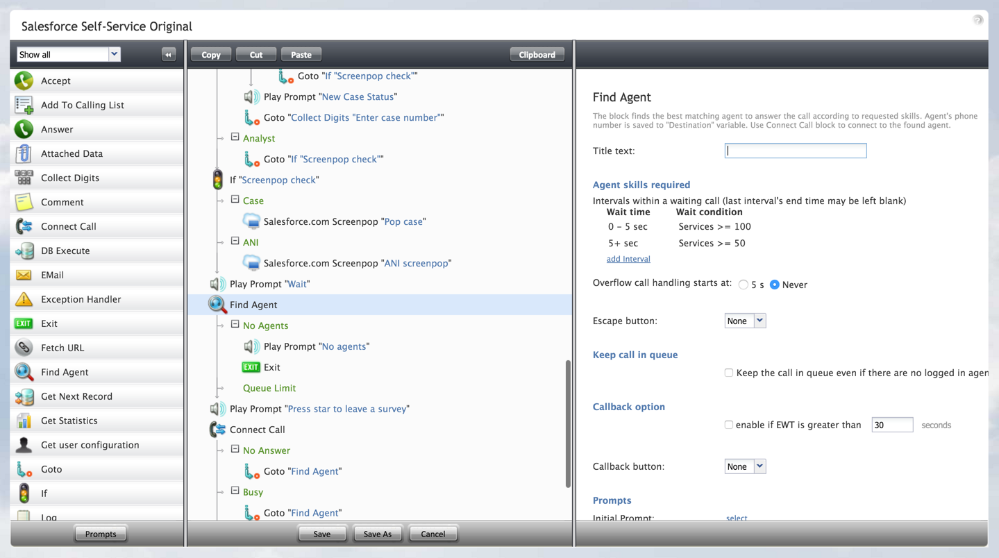Collapse the No Answer branch

235,450
